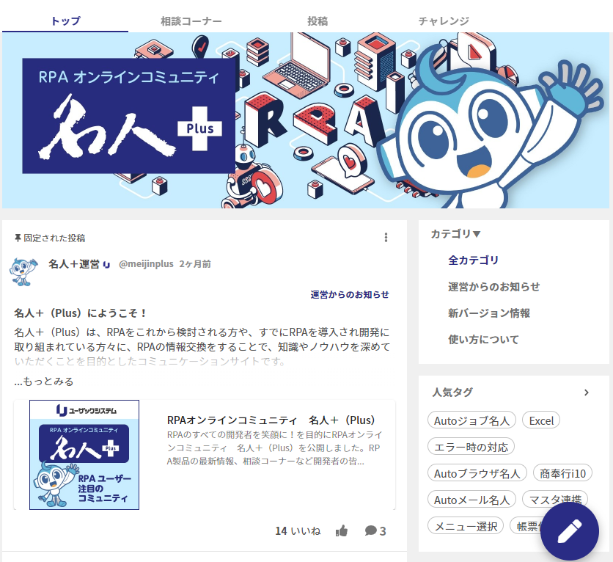Open the 名人+運営 author name

pos(74,264)
